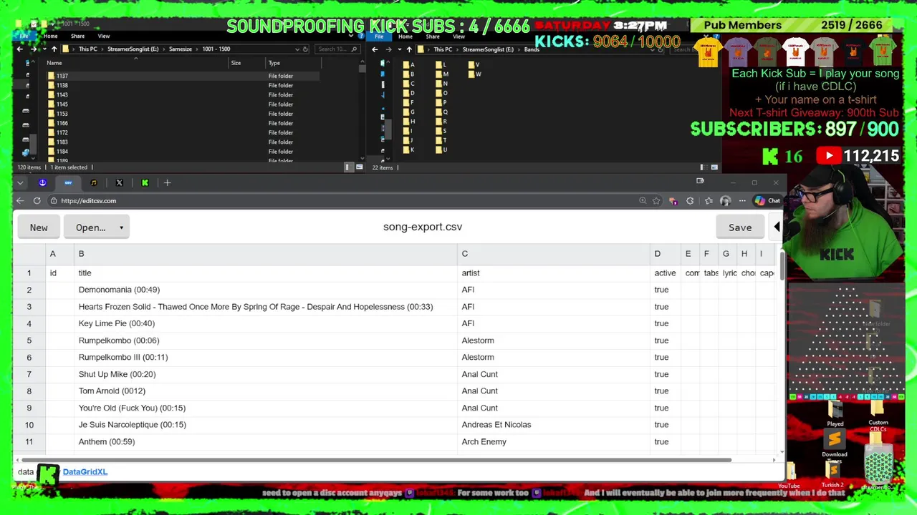Select row 5 header in grid
This screenshot has width=917, height=515.
tap(29, 340)
